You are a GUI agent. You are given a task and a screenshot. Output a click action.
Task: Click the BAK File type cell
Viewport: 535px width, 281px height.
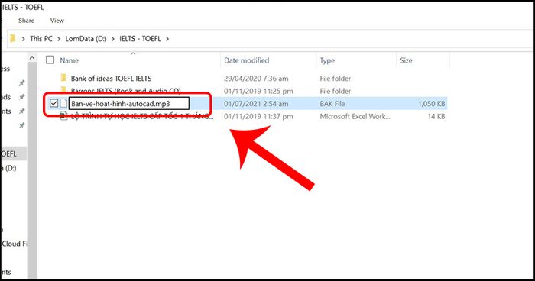point(332,104)
